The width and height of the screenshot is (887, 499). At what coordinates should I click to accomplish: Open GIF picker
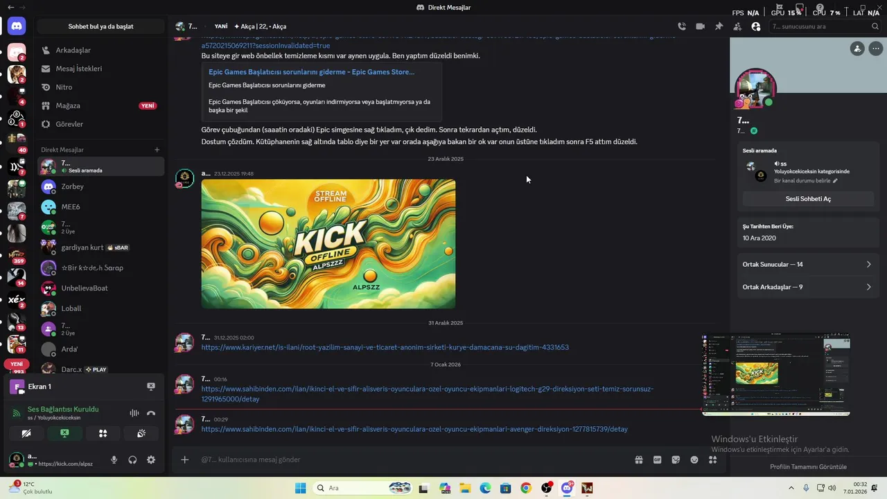[657, 459]
